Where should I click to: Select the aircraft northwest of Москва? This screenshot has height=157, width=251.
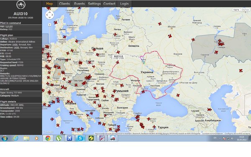click(x=160, y=24)
